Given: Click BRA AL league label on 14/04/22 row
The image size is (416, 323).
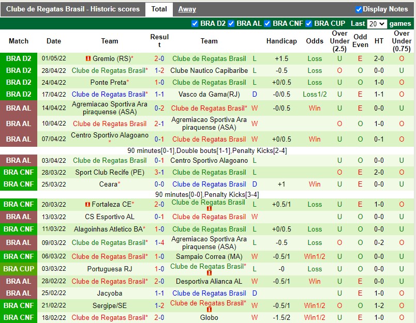Looking at the screenshot, I should 19,108.
